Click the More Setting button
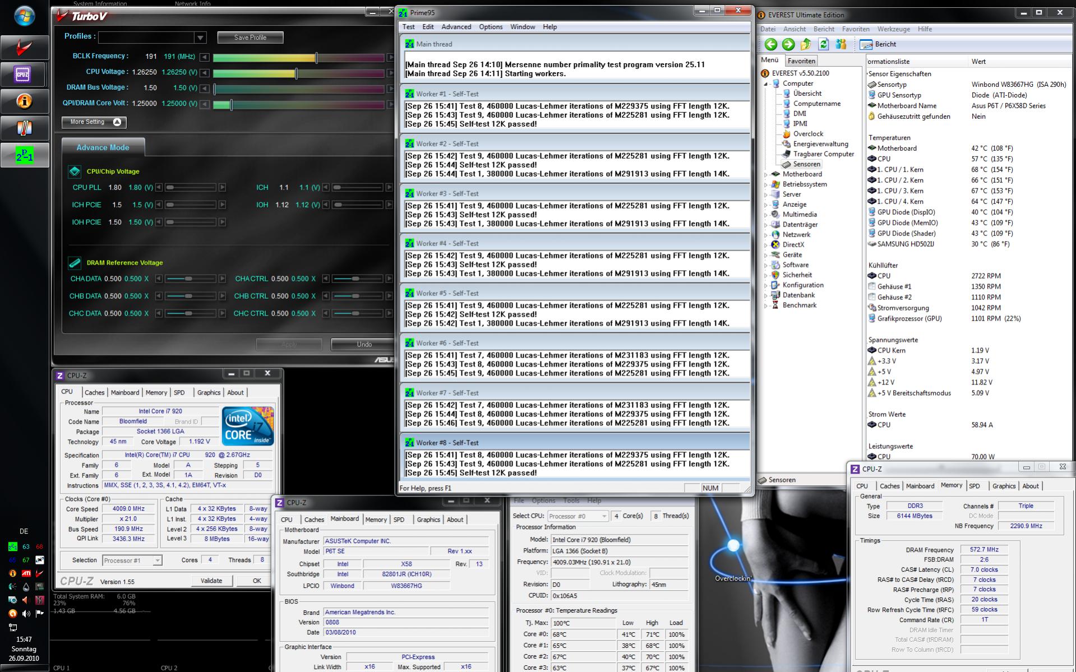The image size is (1076, 672). (x=94, y=122)
